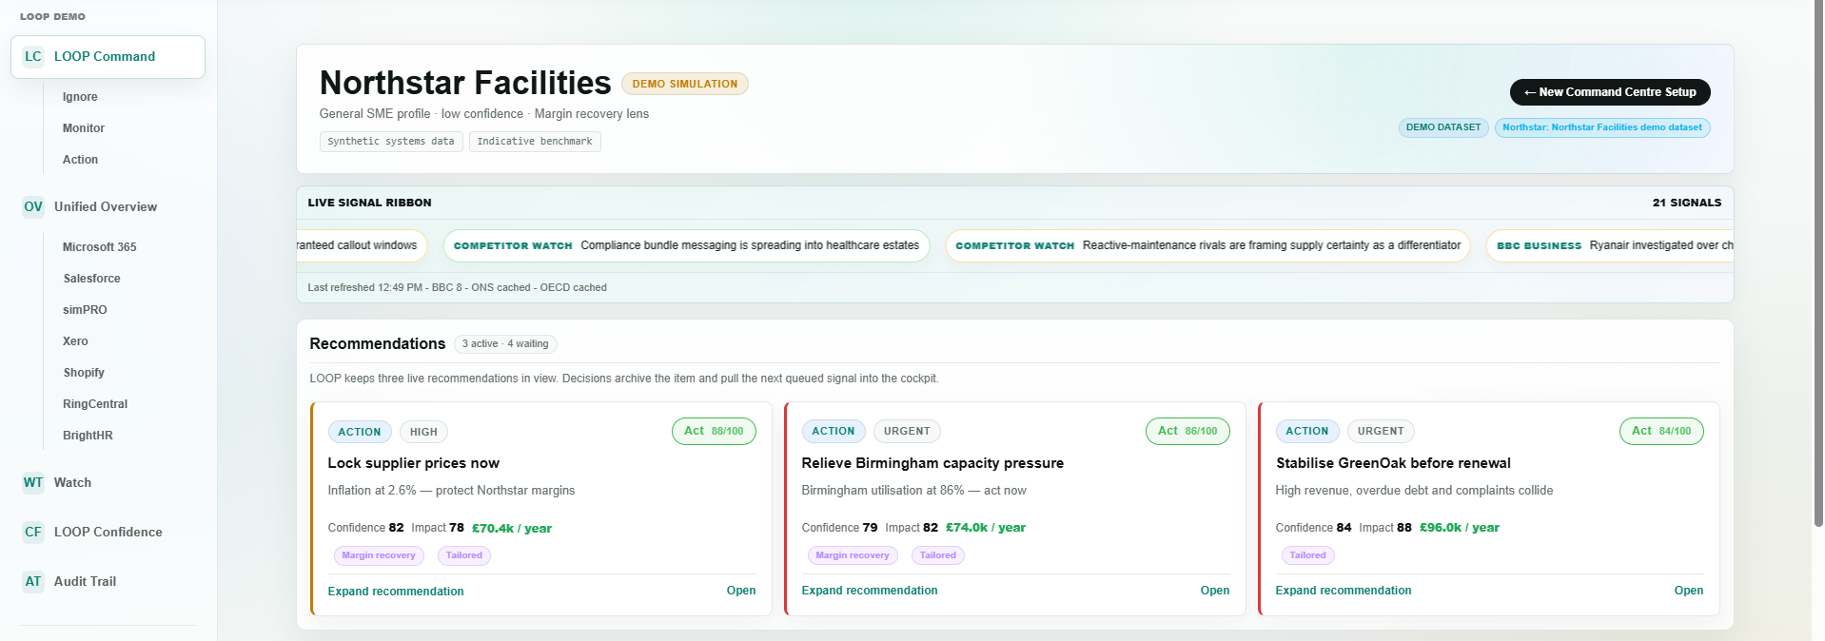Viewport: 1825px width, 641px height.
Task: Open Unified Overview section
Action: (108, 206)
